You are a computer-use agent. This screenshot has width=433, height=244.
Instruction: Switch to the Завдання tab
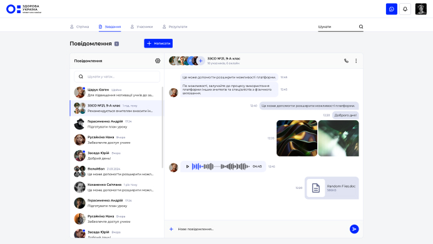coord(110,27)
